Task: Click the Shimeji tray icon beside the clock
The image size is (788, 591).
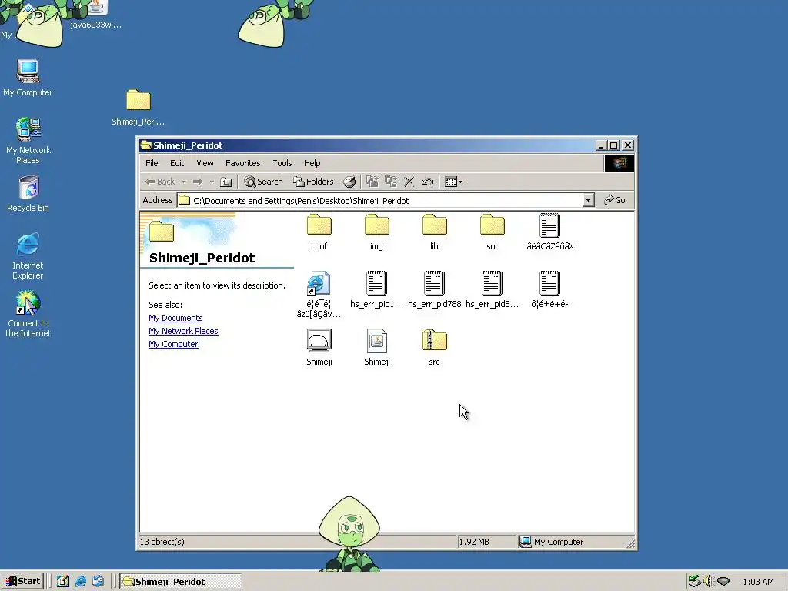Action: click(723, 582)
